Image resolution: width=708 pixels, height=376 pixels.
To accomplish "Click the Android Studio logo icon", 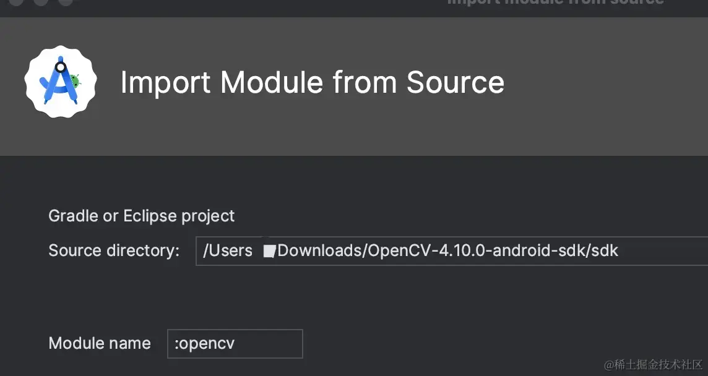I will pos(59,82).
